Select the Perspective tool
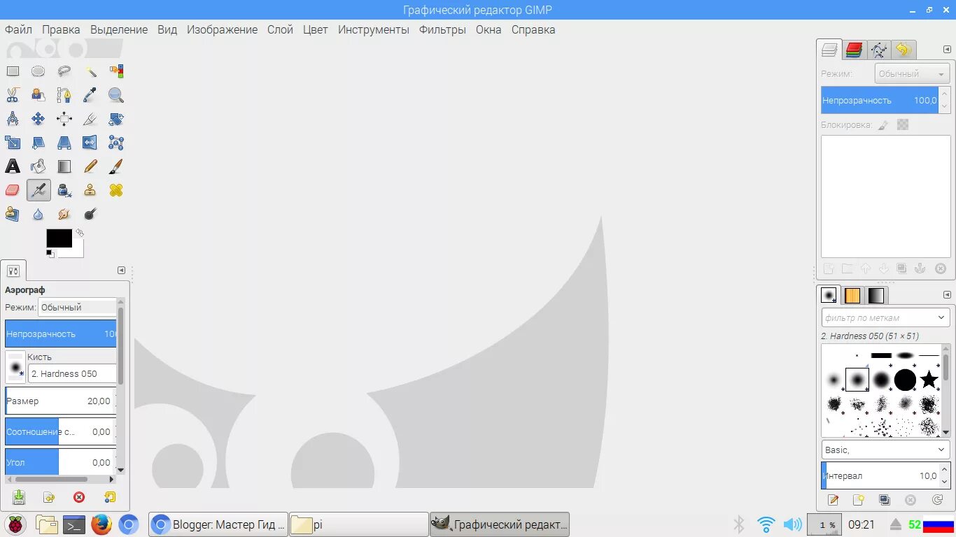Image resolution: width=956 pixels, height=537 pixels. pos(64,143)
